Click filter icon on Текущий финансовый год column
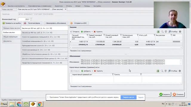This screenshot has width=191, height=107. (x=87, y=35)
